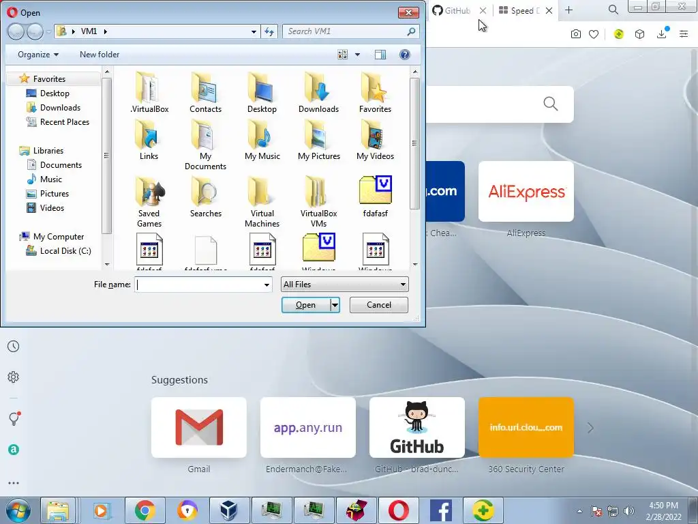Select the My Videos folder

375,141
